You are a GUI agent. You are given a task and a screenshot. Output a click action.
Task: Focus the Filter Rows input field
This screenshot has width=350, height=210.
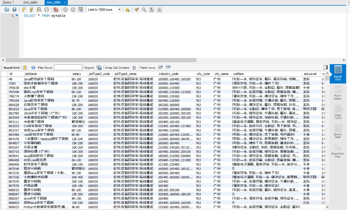click(68, 68)
